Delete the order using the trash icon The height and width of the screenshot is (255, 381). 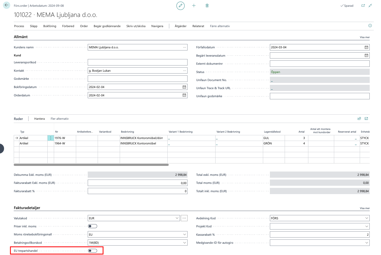click(207, 6)
